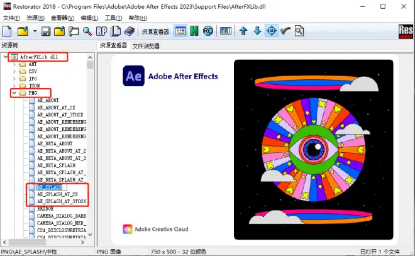This screenshot has height=256, width=415.
Task: Open the dropdown arrow beside Open icon
Action: click(35, 31)
